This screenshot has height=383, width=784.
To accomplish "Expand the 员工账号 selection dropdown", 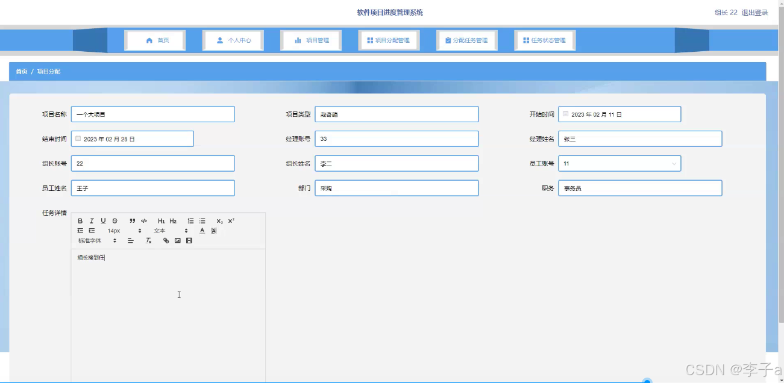I will pos(674,163).
